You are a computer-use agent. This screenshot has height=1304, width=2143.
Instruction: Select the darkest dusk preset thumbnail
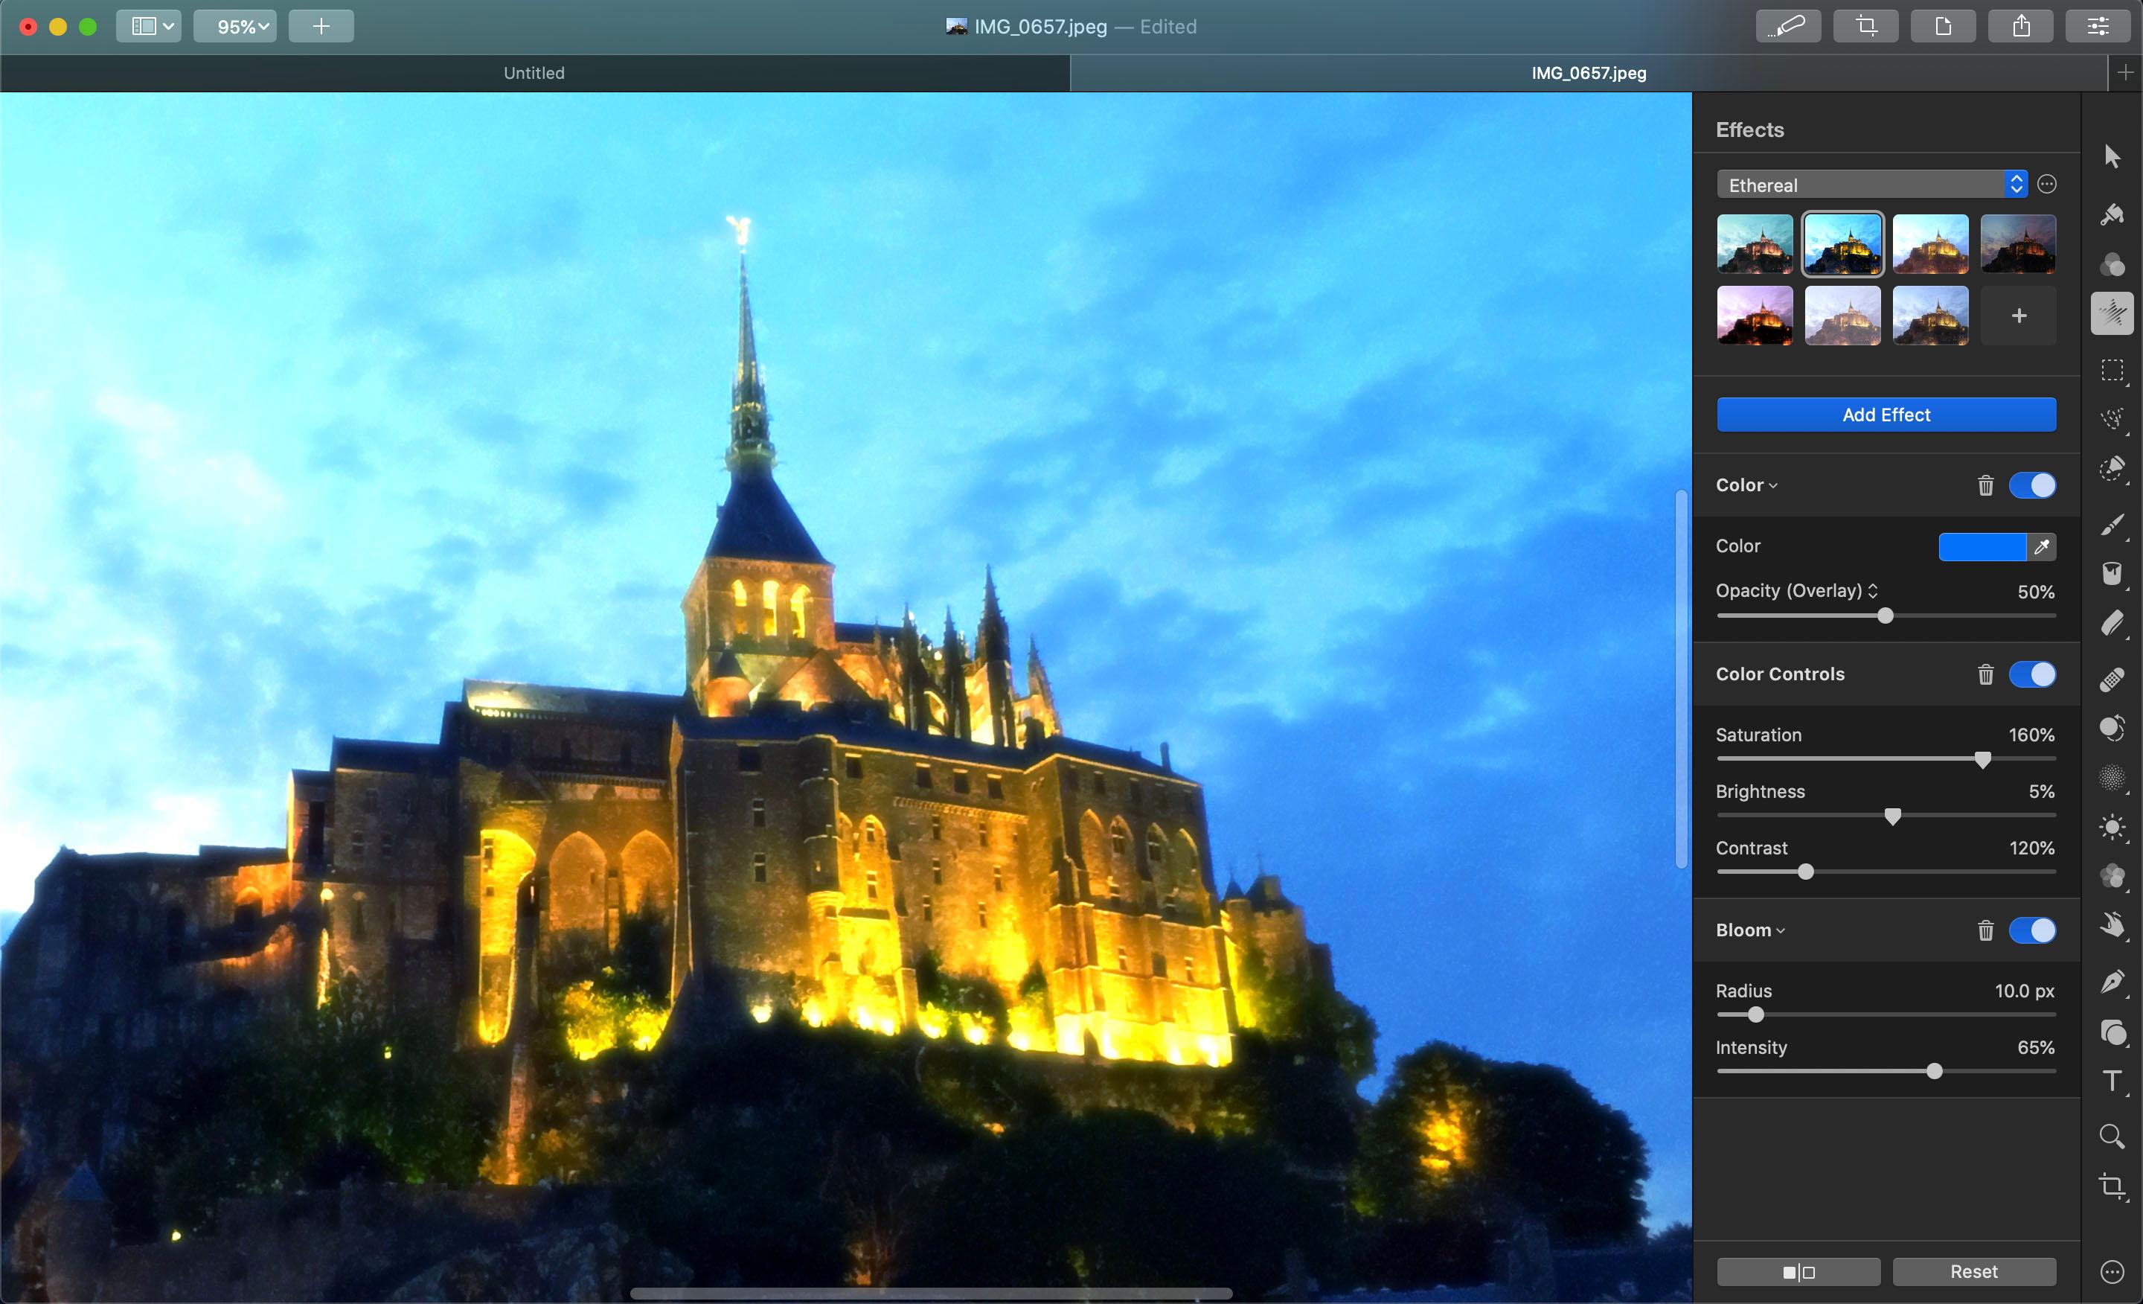coord(2019,244)
